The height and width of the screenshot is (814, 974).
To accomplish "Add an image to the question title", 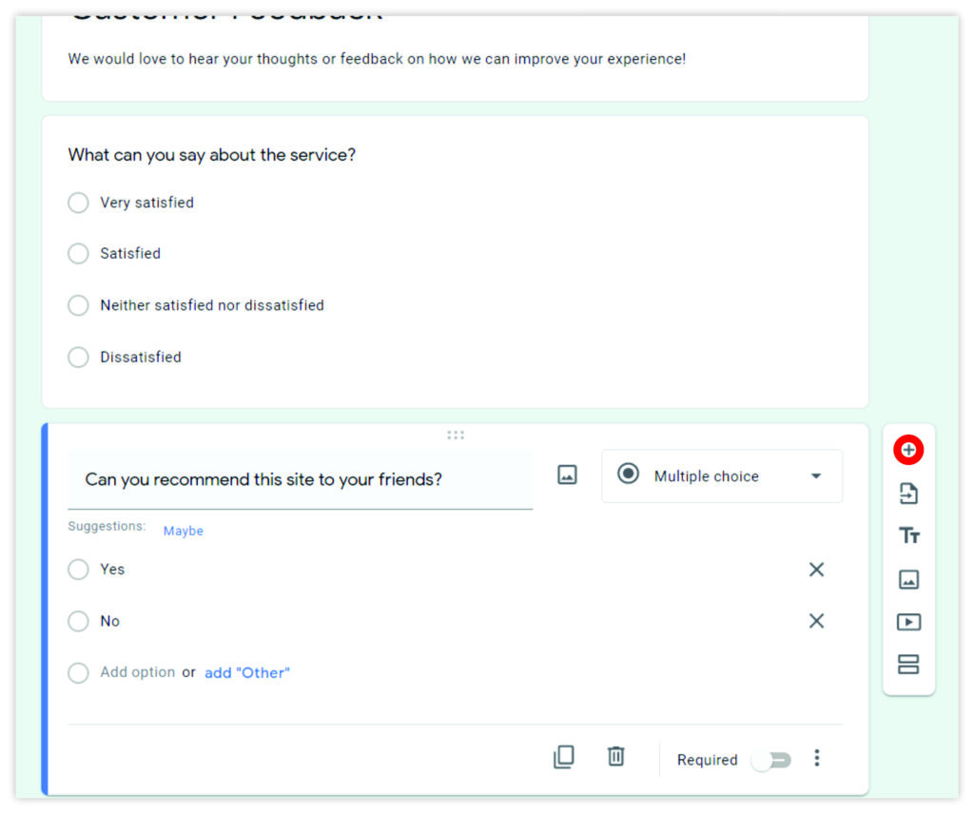I will tap(567, 474).
